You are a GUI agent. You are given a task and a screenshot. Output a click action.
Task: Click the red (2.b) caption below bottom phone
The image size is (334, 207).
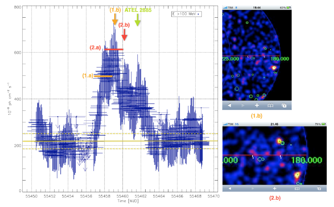tap(275, 198)
